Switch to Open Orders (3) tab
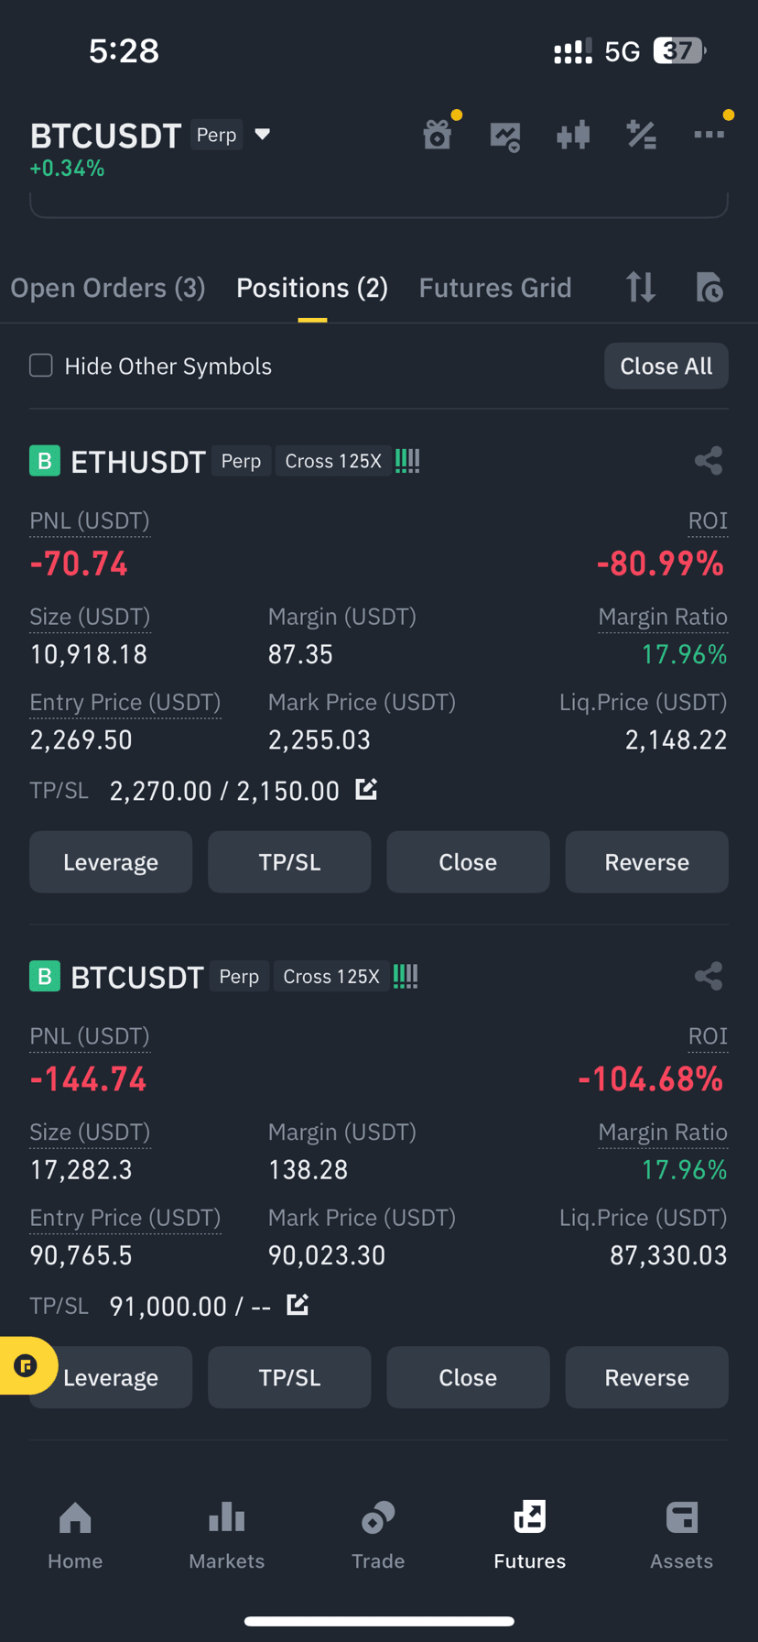Viewport: 758px width, 1642px height. [x=108, y=288]
